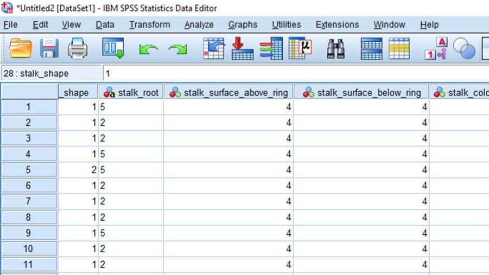Open Find using the binoculars icon
The image size is (489, 275).
[336, 49]
